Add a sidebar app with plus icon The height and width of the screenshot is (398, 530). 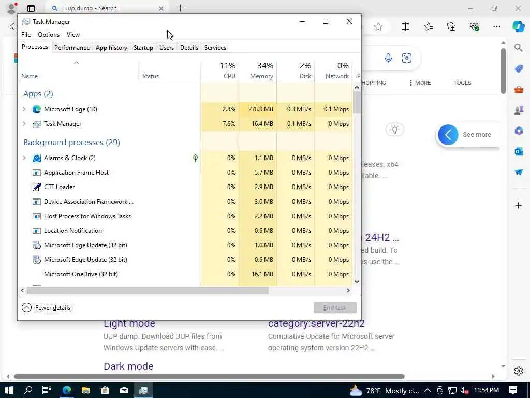pyautogui.click(x=518, y=205)
